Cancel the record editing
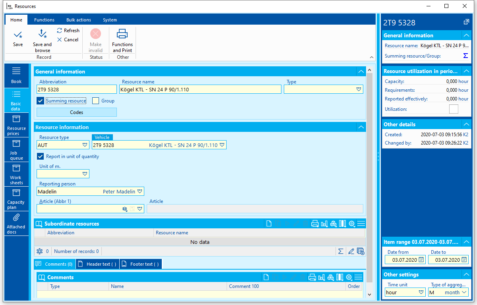The image size is (477, 305). pyautogui.click(x=68, y=40)
